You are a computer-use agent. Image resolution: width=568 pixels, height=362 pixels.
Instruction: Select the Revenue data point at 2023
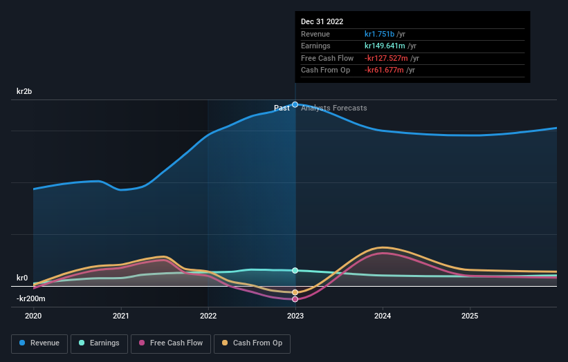click(x=295, y=104)
